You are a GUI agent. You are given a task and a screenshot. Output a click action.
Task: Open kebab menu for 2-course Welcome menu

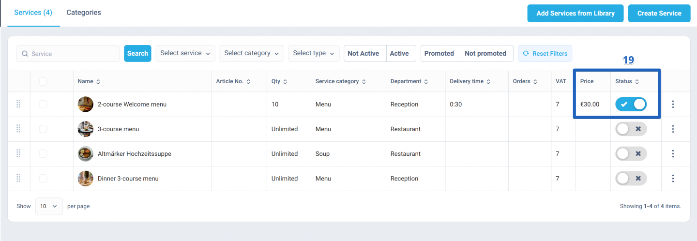pyautogui.click(x=673, y=104)
